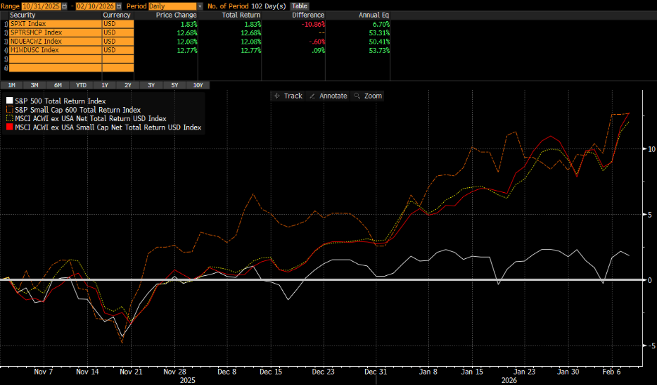Image resolution: width=657 pixels, height=385 pixels.
Task: Enable the Track crosshair tool
Action: coord(288,96)
